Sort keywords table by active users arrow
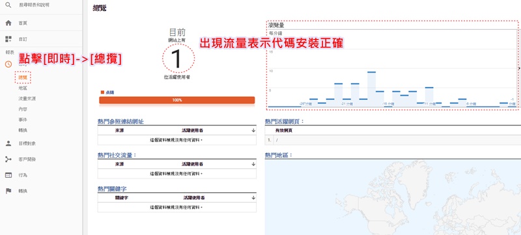This screenshot has width=521, height=235. click(253, 197)
